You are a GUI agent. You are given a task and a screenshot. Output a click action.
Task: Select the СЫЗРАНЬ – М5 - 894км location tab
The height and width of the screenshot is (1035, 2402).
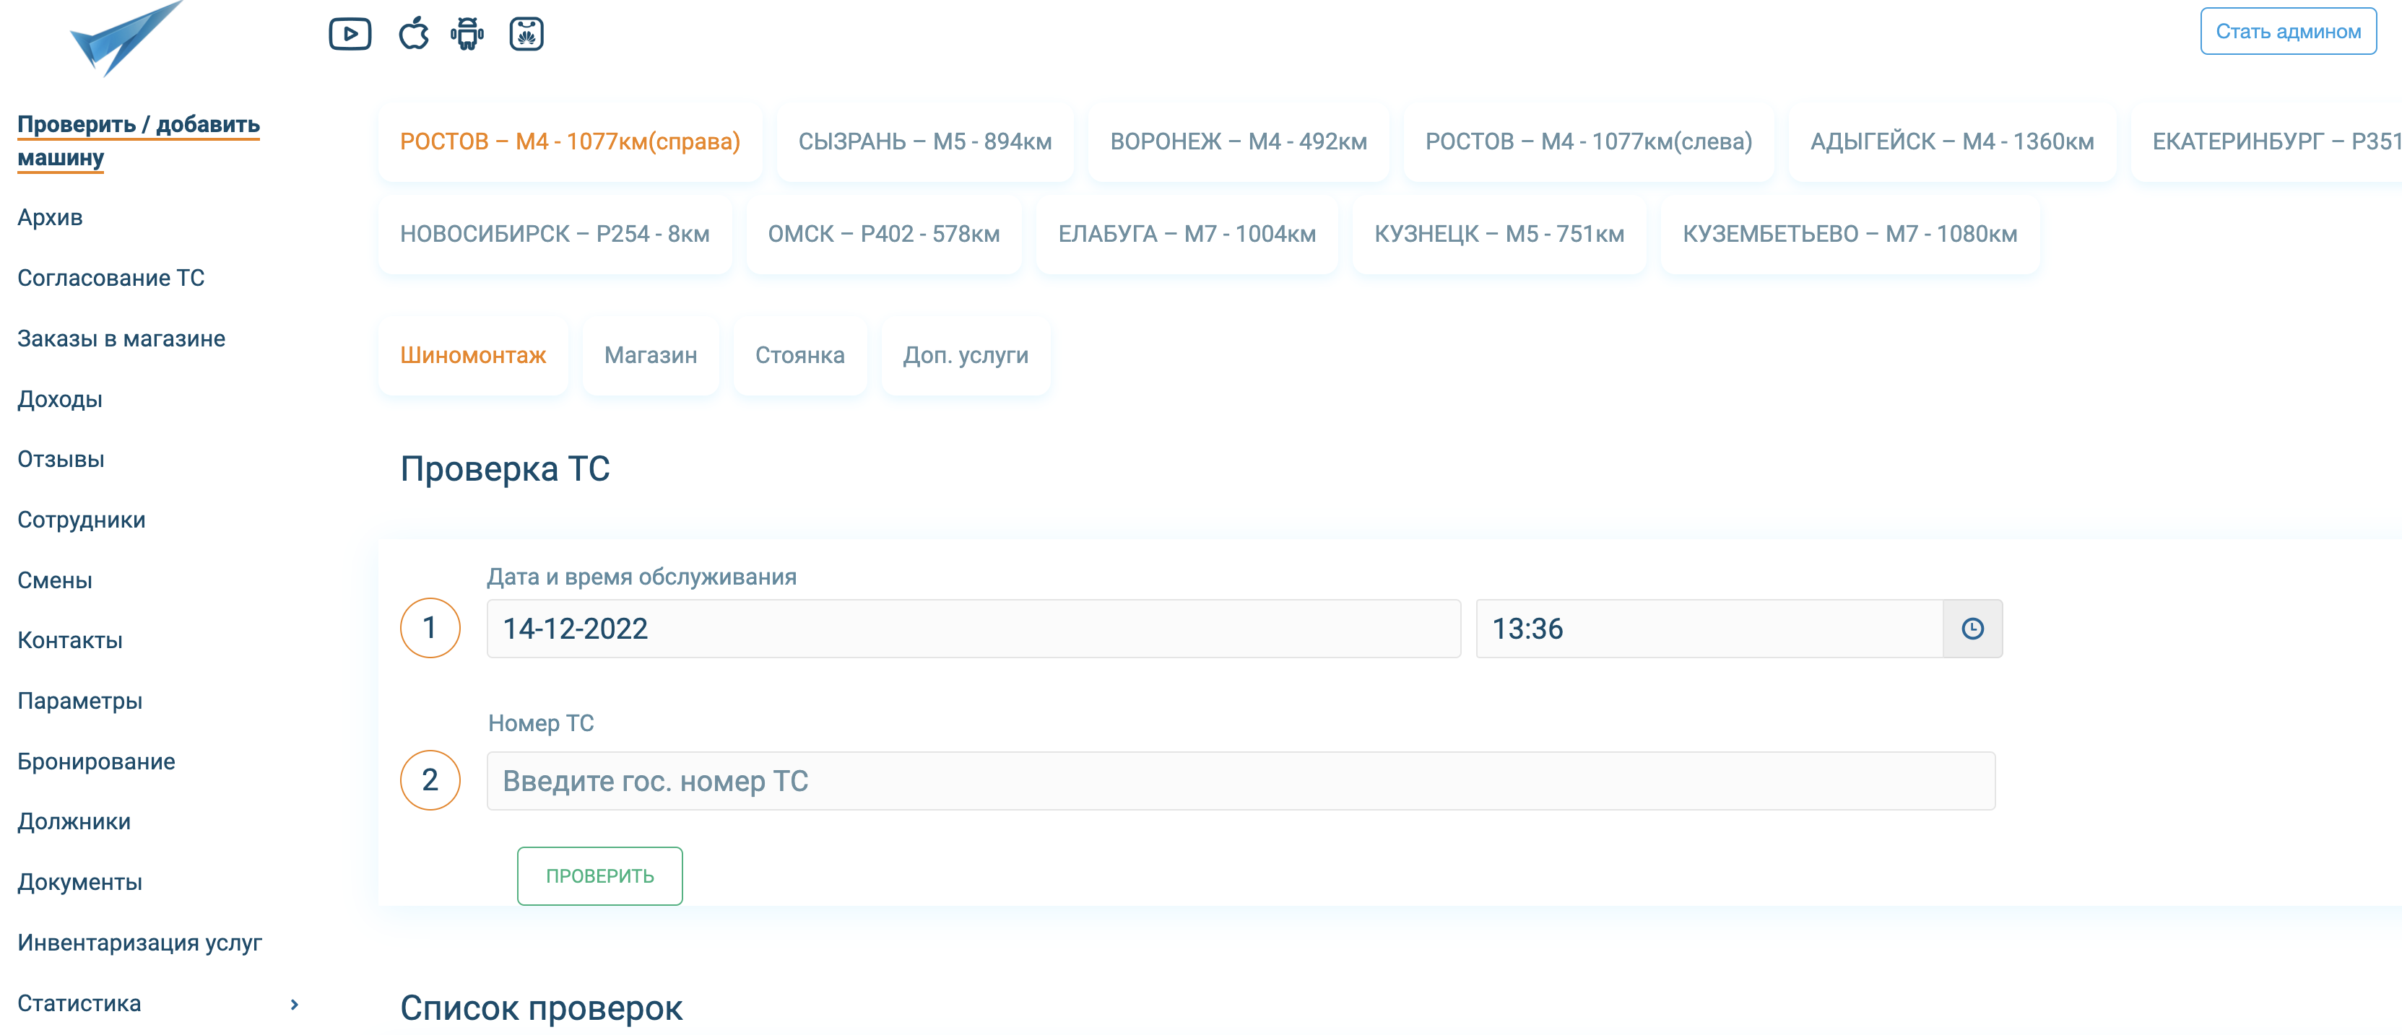click(924, 141)
